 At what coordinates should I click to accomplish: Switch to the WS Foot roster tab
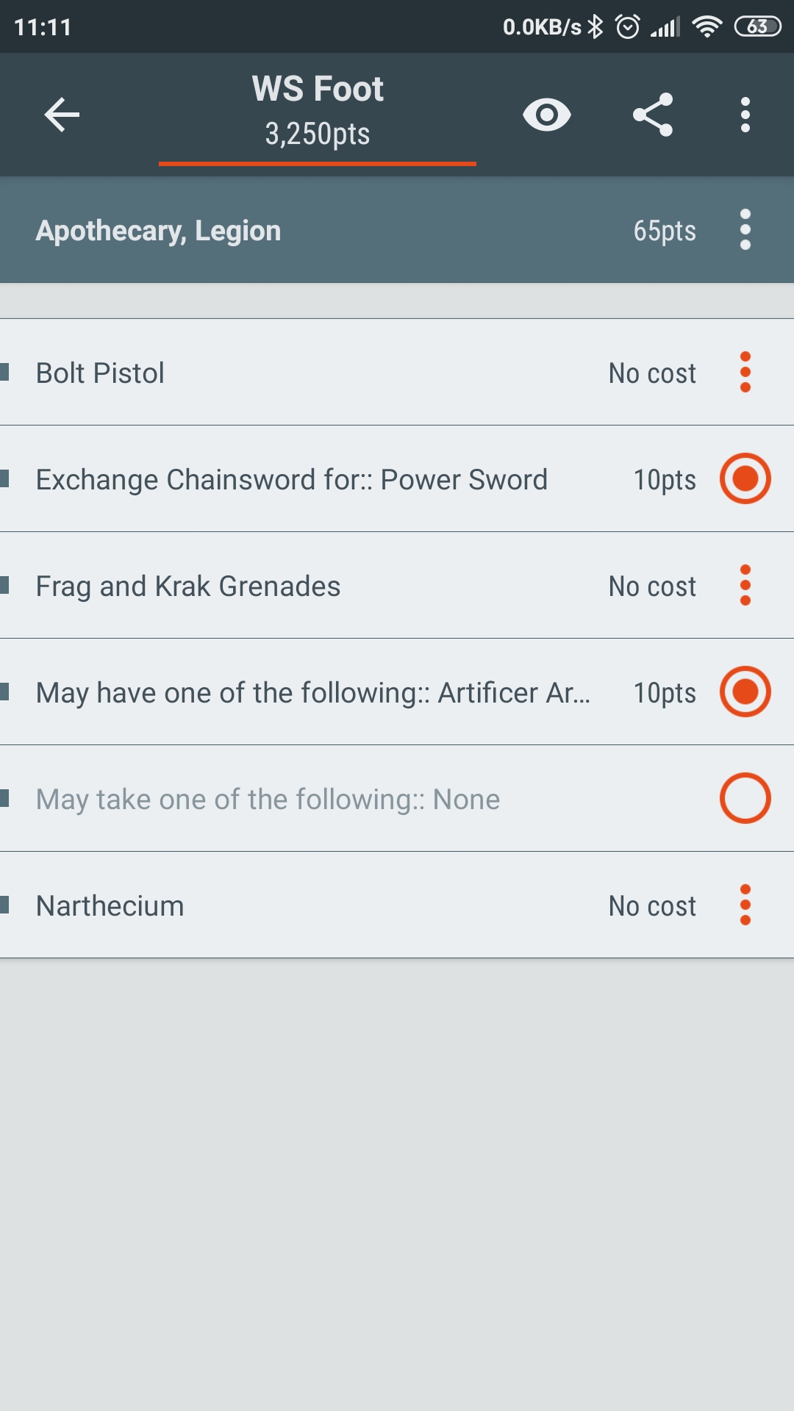pyautogui.click(x=318, y=110)
